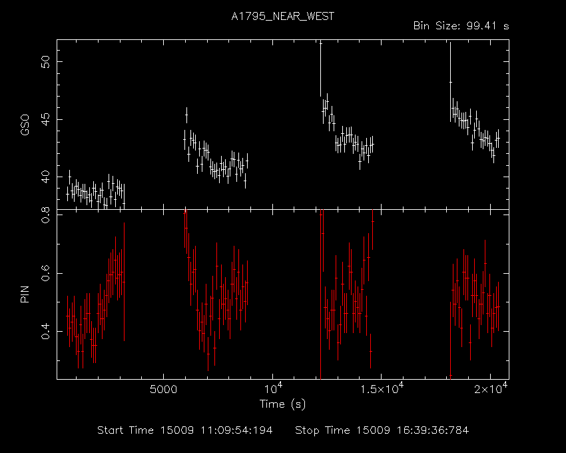Click the 0.8 tick label on PIN axis
This screenshot has width=566, height=453.
46,215
